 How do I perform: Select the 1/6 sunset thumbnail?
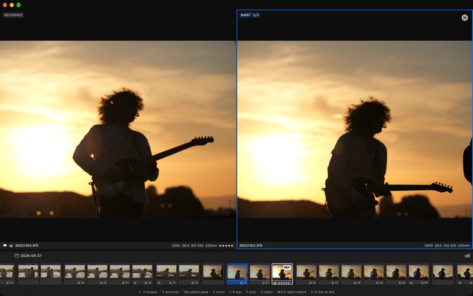(306, 274)
